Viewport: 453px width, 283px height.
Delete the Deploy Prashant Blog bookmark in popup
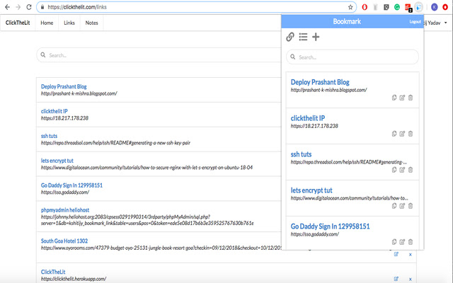411,98
